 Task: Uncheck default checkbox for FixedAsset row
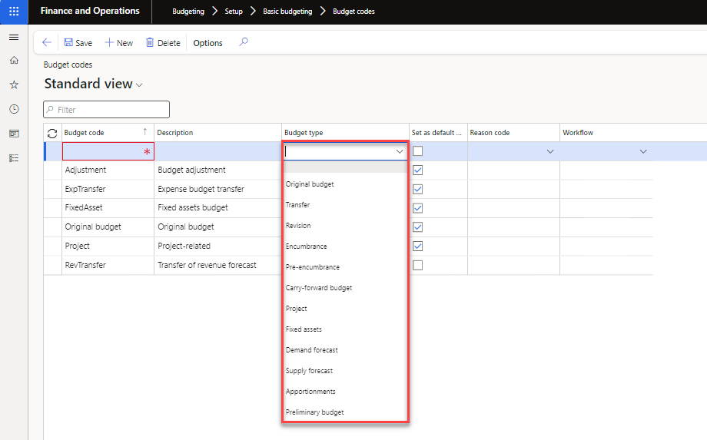[418, 208]
